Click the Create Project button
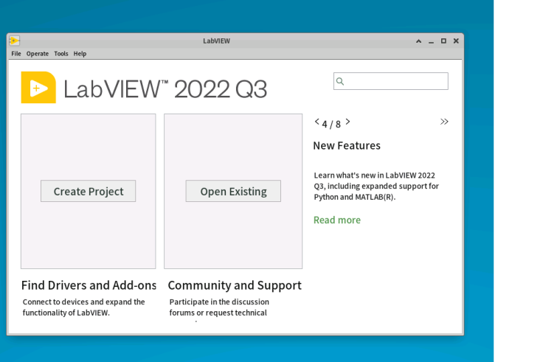 point(89,191)
